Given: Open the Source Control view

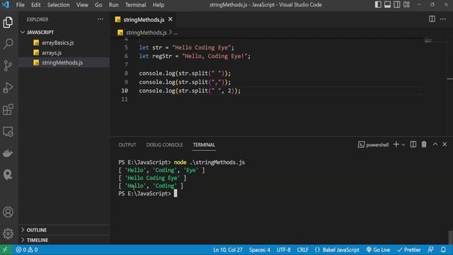Looking at the screenshot, I should coord(8,66).
